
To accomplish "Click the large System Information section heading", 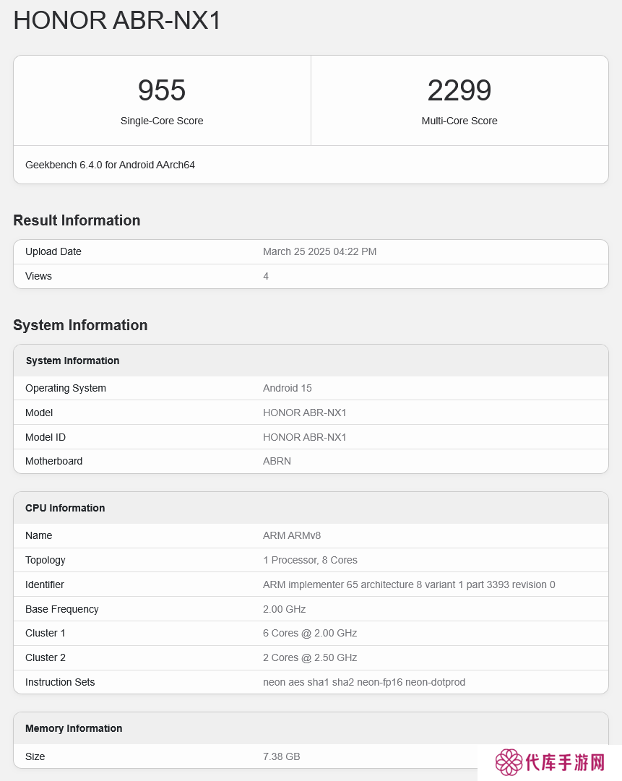I will click(80, 324).
